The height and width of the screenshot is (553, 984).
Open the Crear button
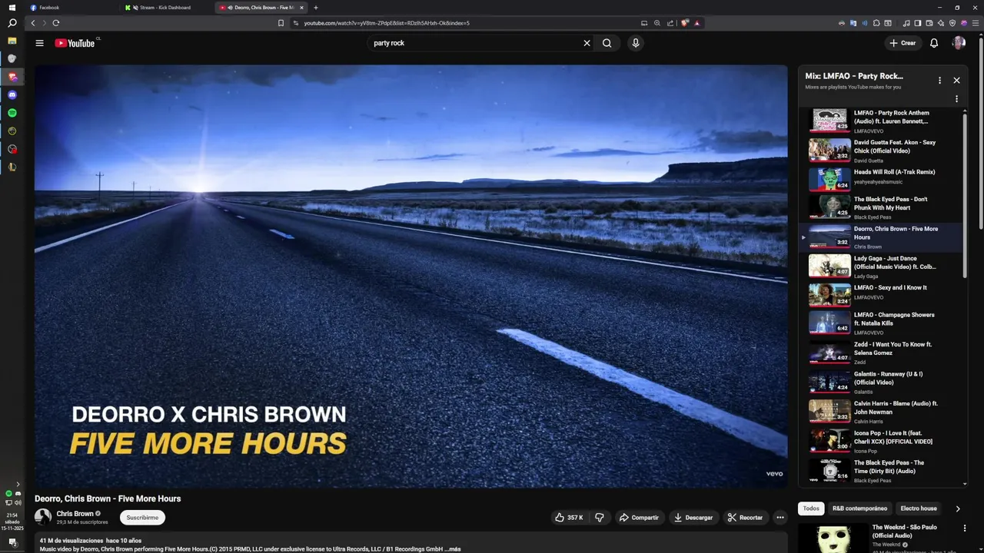point(903,43)
